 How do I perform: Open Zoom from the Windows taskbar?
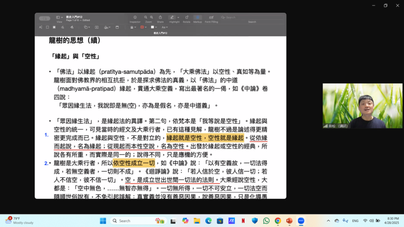[301, 221]
